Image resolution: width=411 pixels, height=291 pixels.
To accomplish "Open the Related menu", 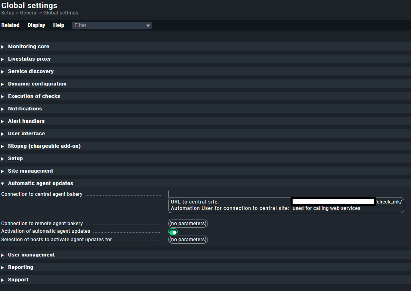I will [x=10, y=25].
